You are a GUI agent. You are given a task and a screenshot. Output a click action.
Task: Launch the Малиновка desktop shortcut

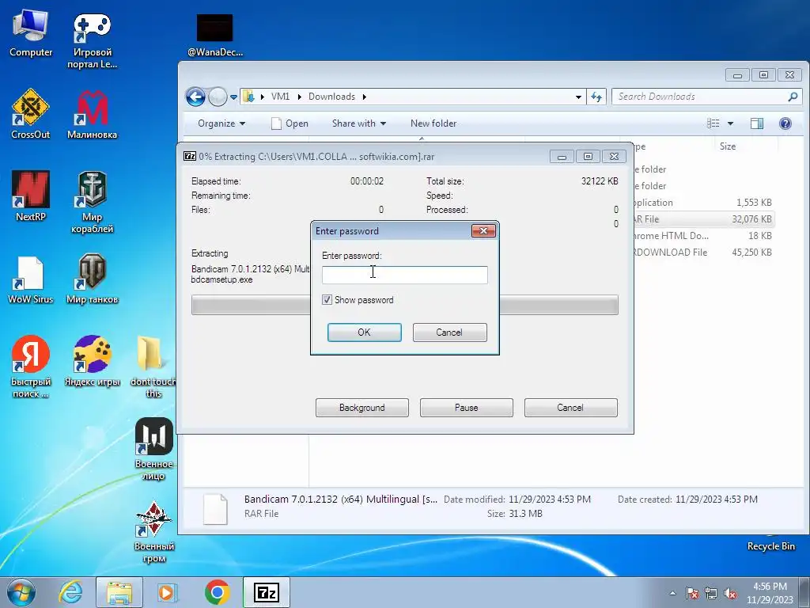(92, 114)
